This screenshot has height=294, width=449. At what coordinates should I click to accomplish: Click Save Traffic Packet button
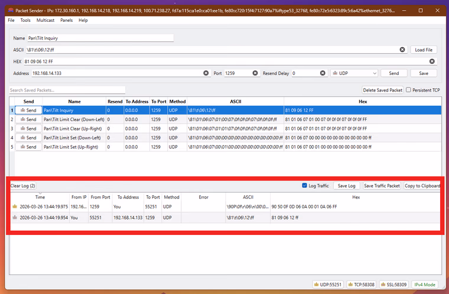point(382,186)
